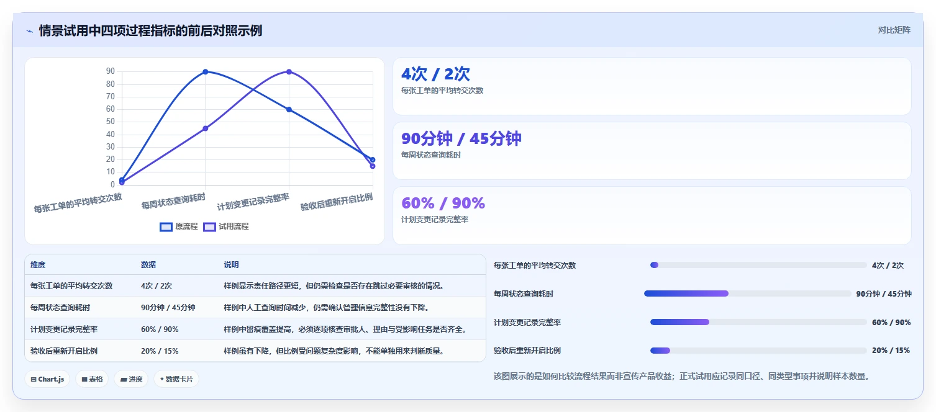Screen dimensions: 936x412
Task: Click table data cell 90分钟 / 45分钟
Action: (168, 308)
